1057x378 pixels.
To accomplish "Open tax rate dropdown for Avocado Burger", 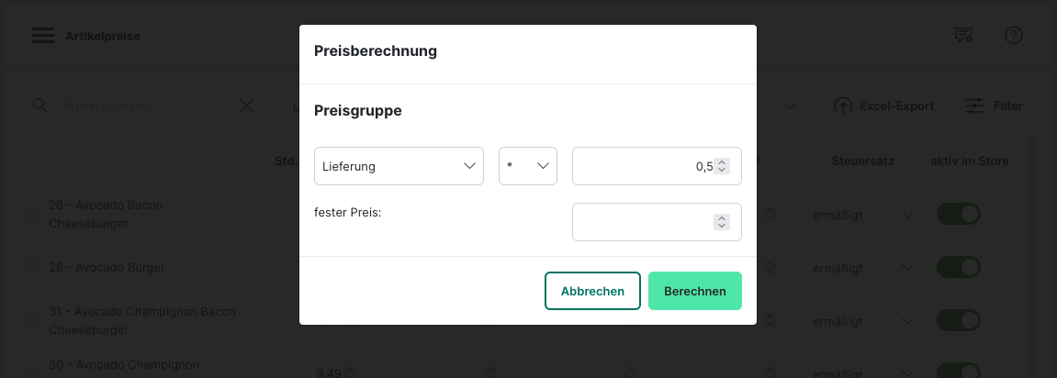I will (x=862, y=268).
